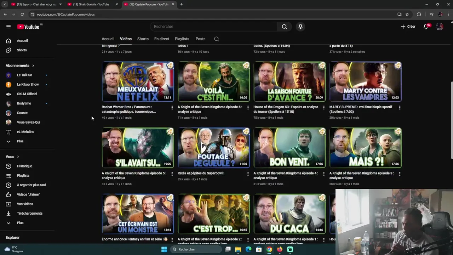Switch to the Shorts channel tab
This screenshot has height=255, width=453.
click(143, 39)
